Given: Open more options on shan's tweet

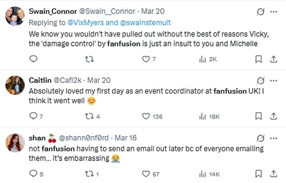Looking at the screenshot, I should 274,138.
